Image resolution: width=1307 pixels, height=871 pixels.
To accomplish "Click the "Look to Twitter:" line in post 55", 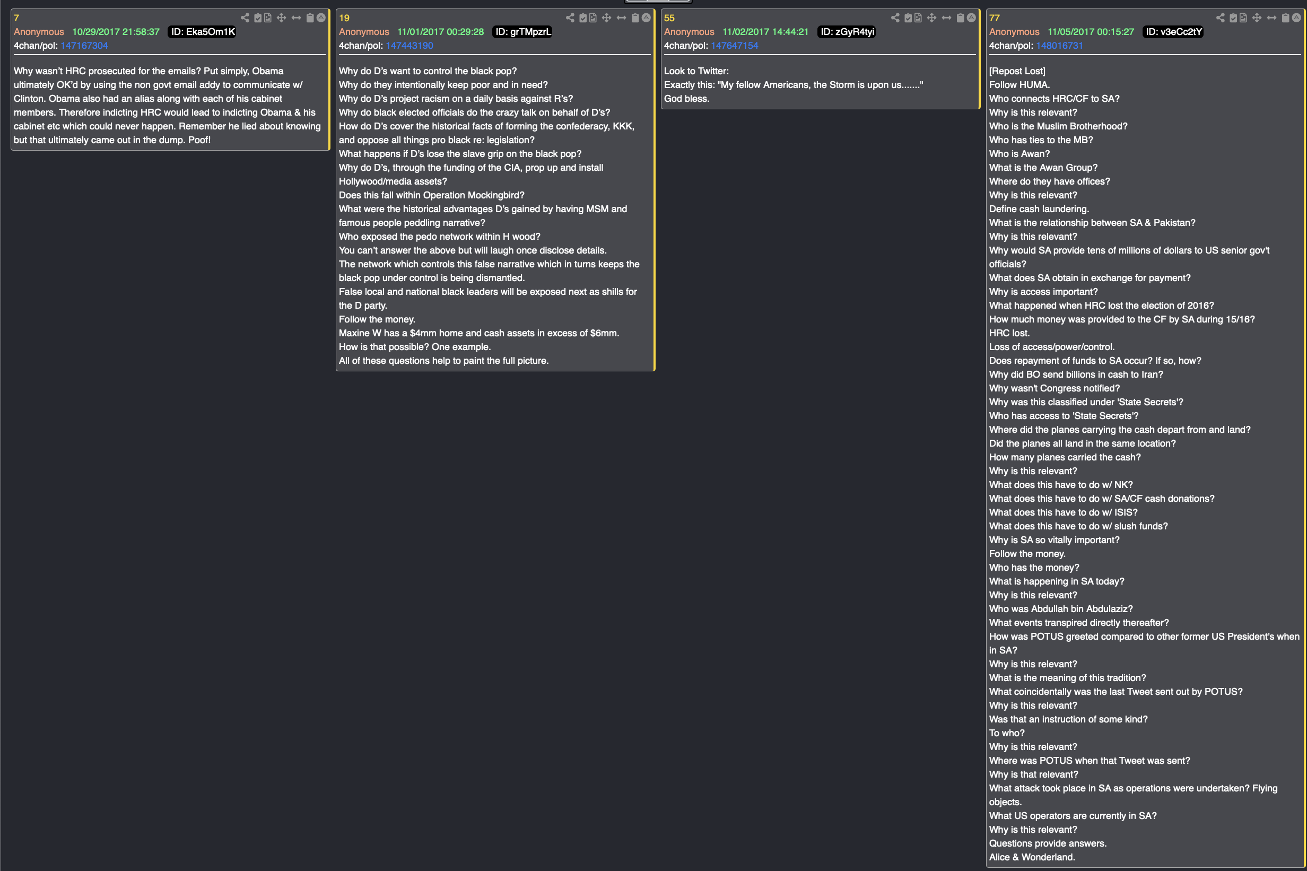I will point(696,71).
